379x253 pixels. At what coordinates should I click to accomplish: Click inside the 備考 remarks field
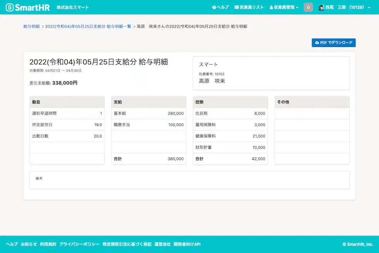pyautogui.click(x=189, y=180)
